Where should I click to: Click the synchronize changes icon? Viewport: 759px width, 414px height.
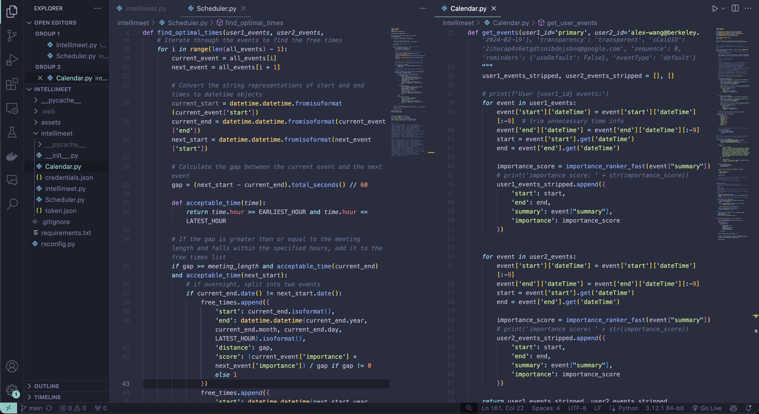point(49,408)
